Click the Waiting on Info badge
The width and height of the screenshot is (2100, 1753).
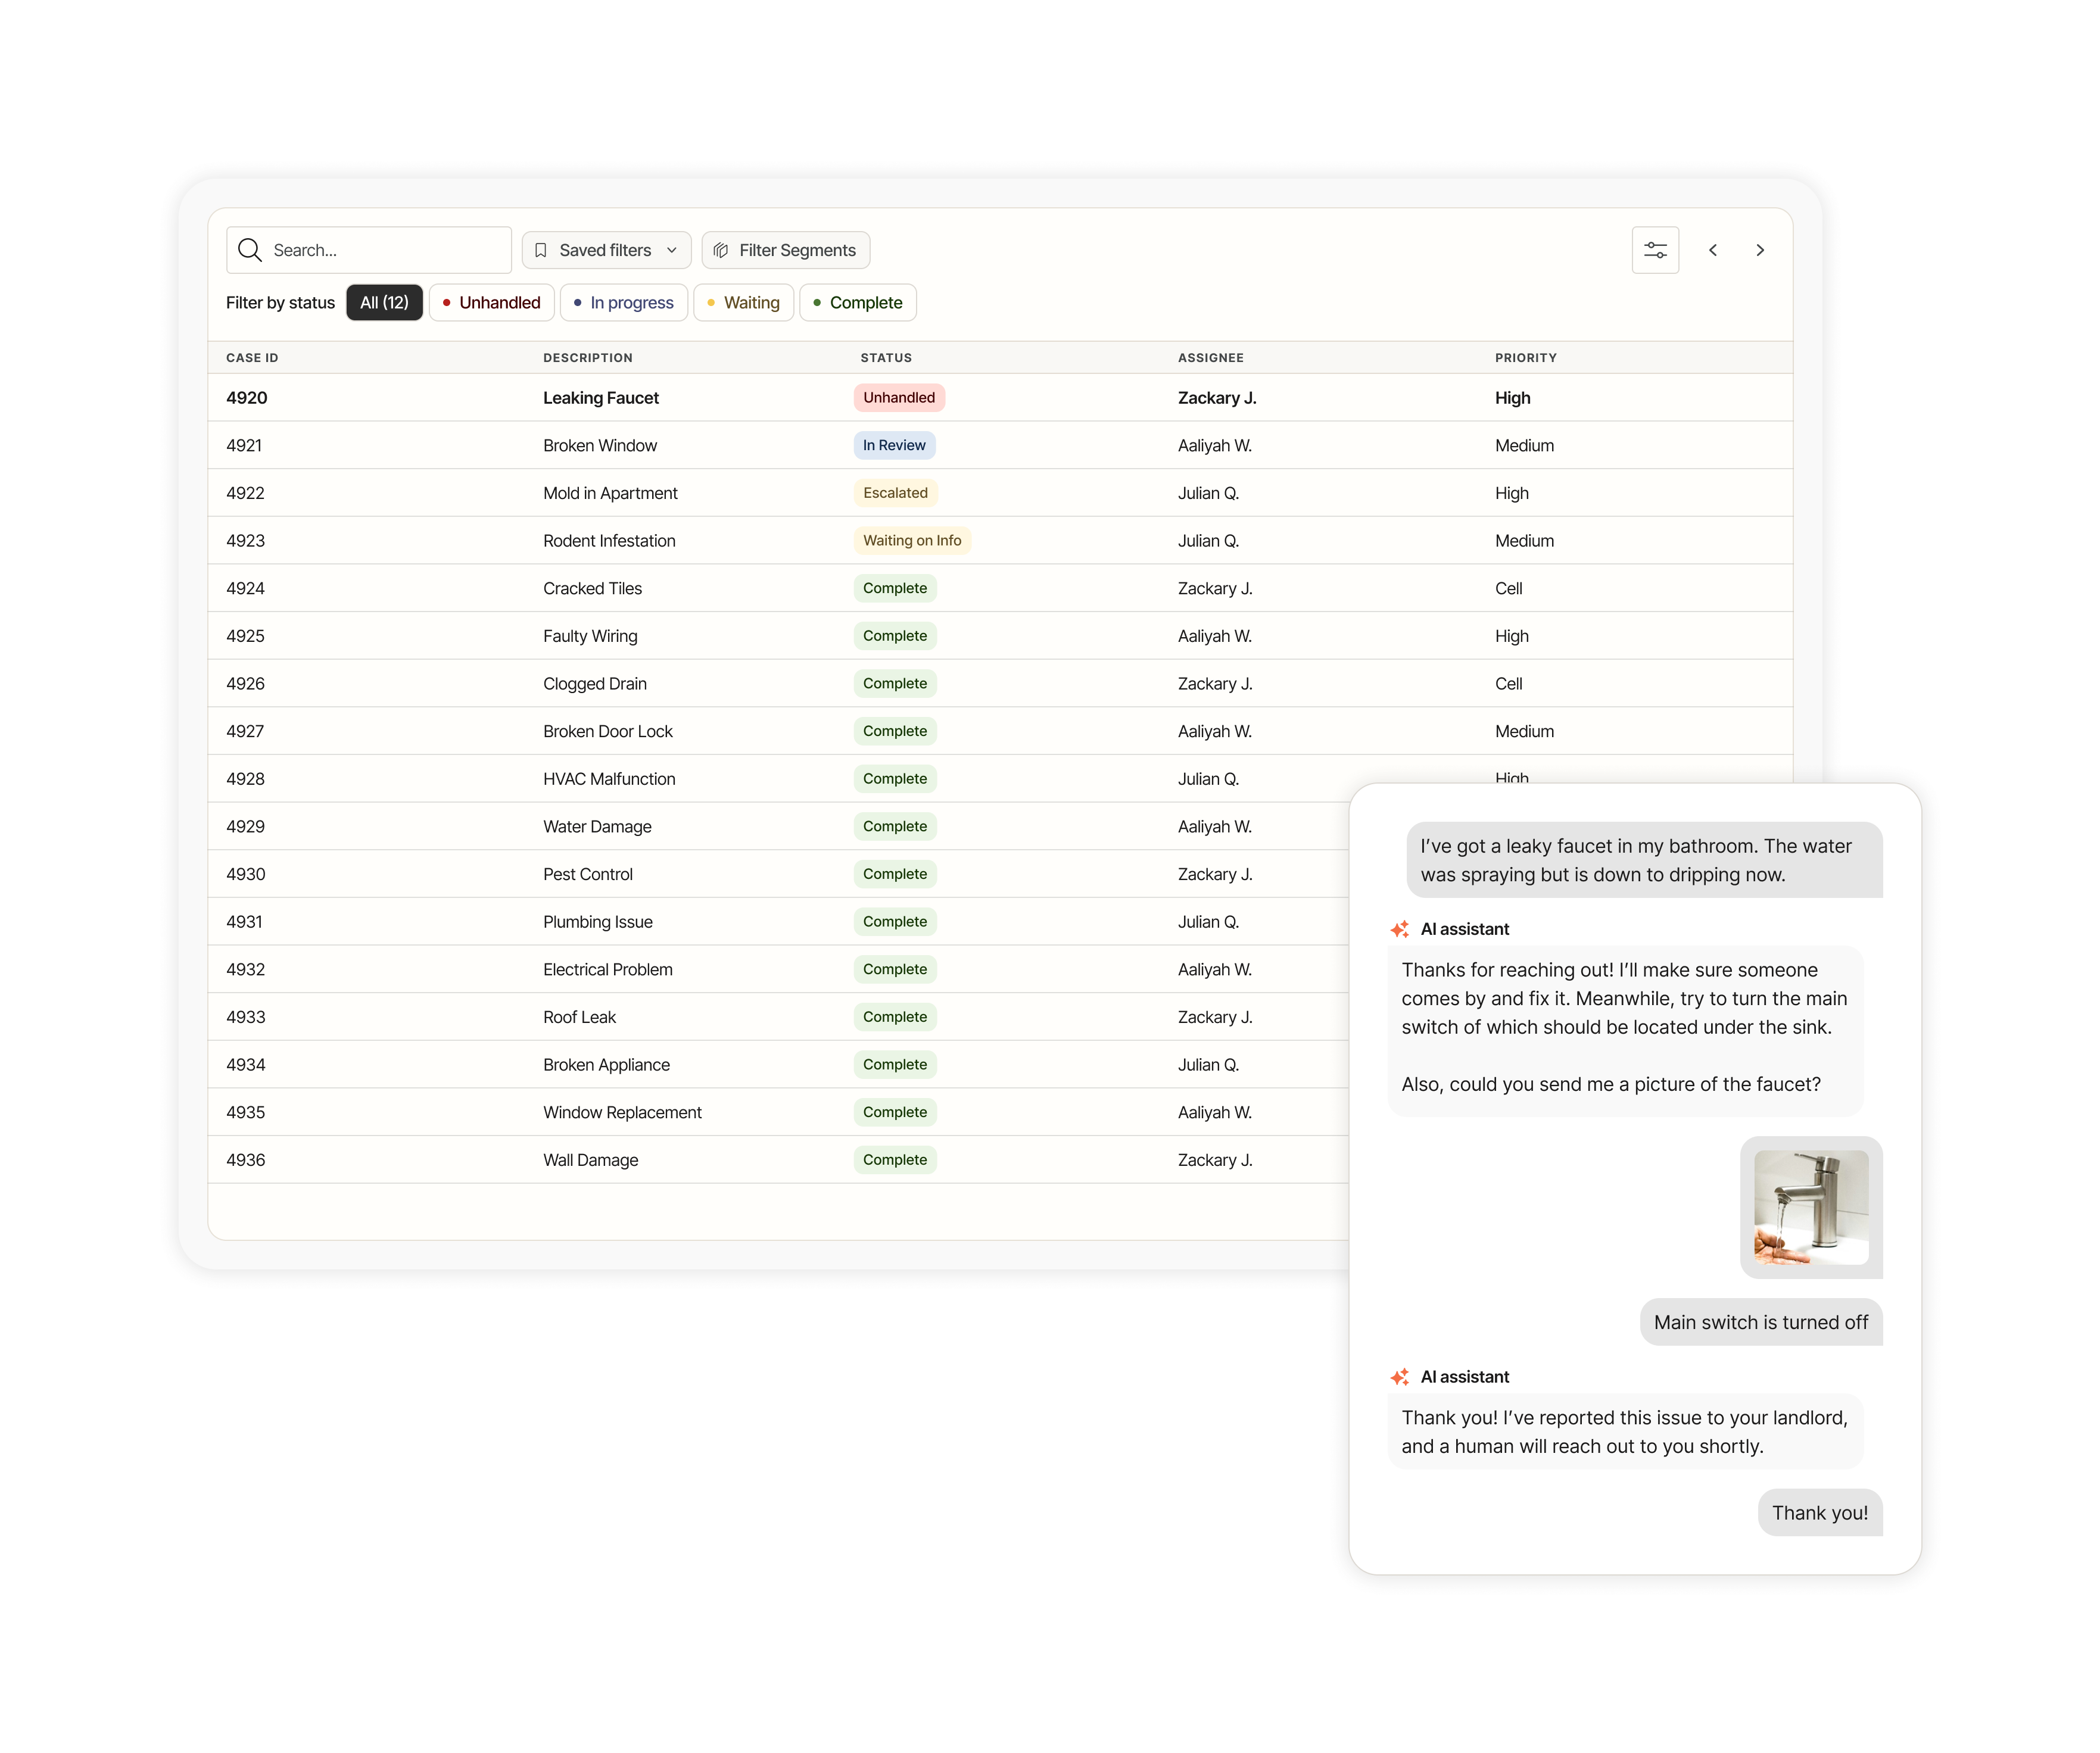[912, 541]
